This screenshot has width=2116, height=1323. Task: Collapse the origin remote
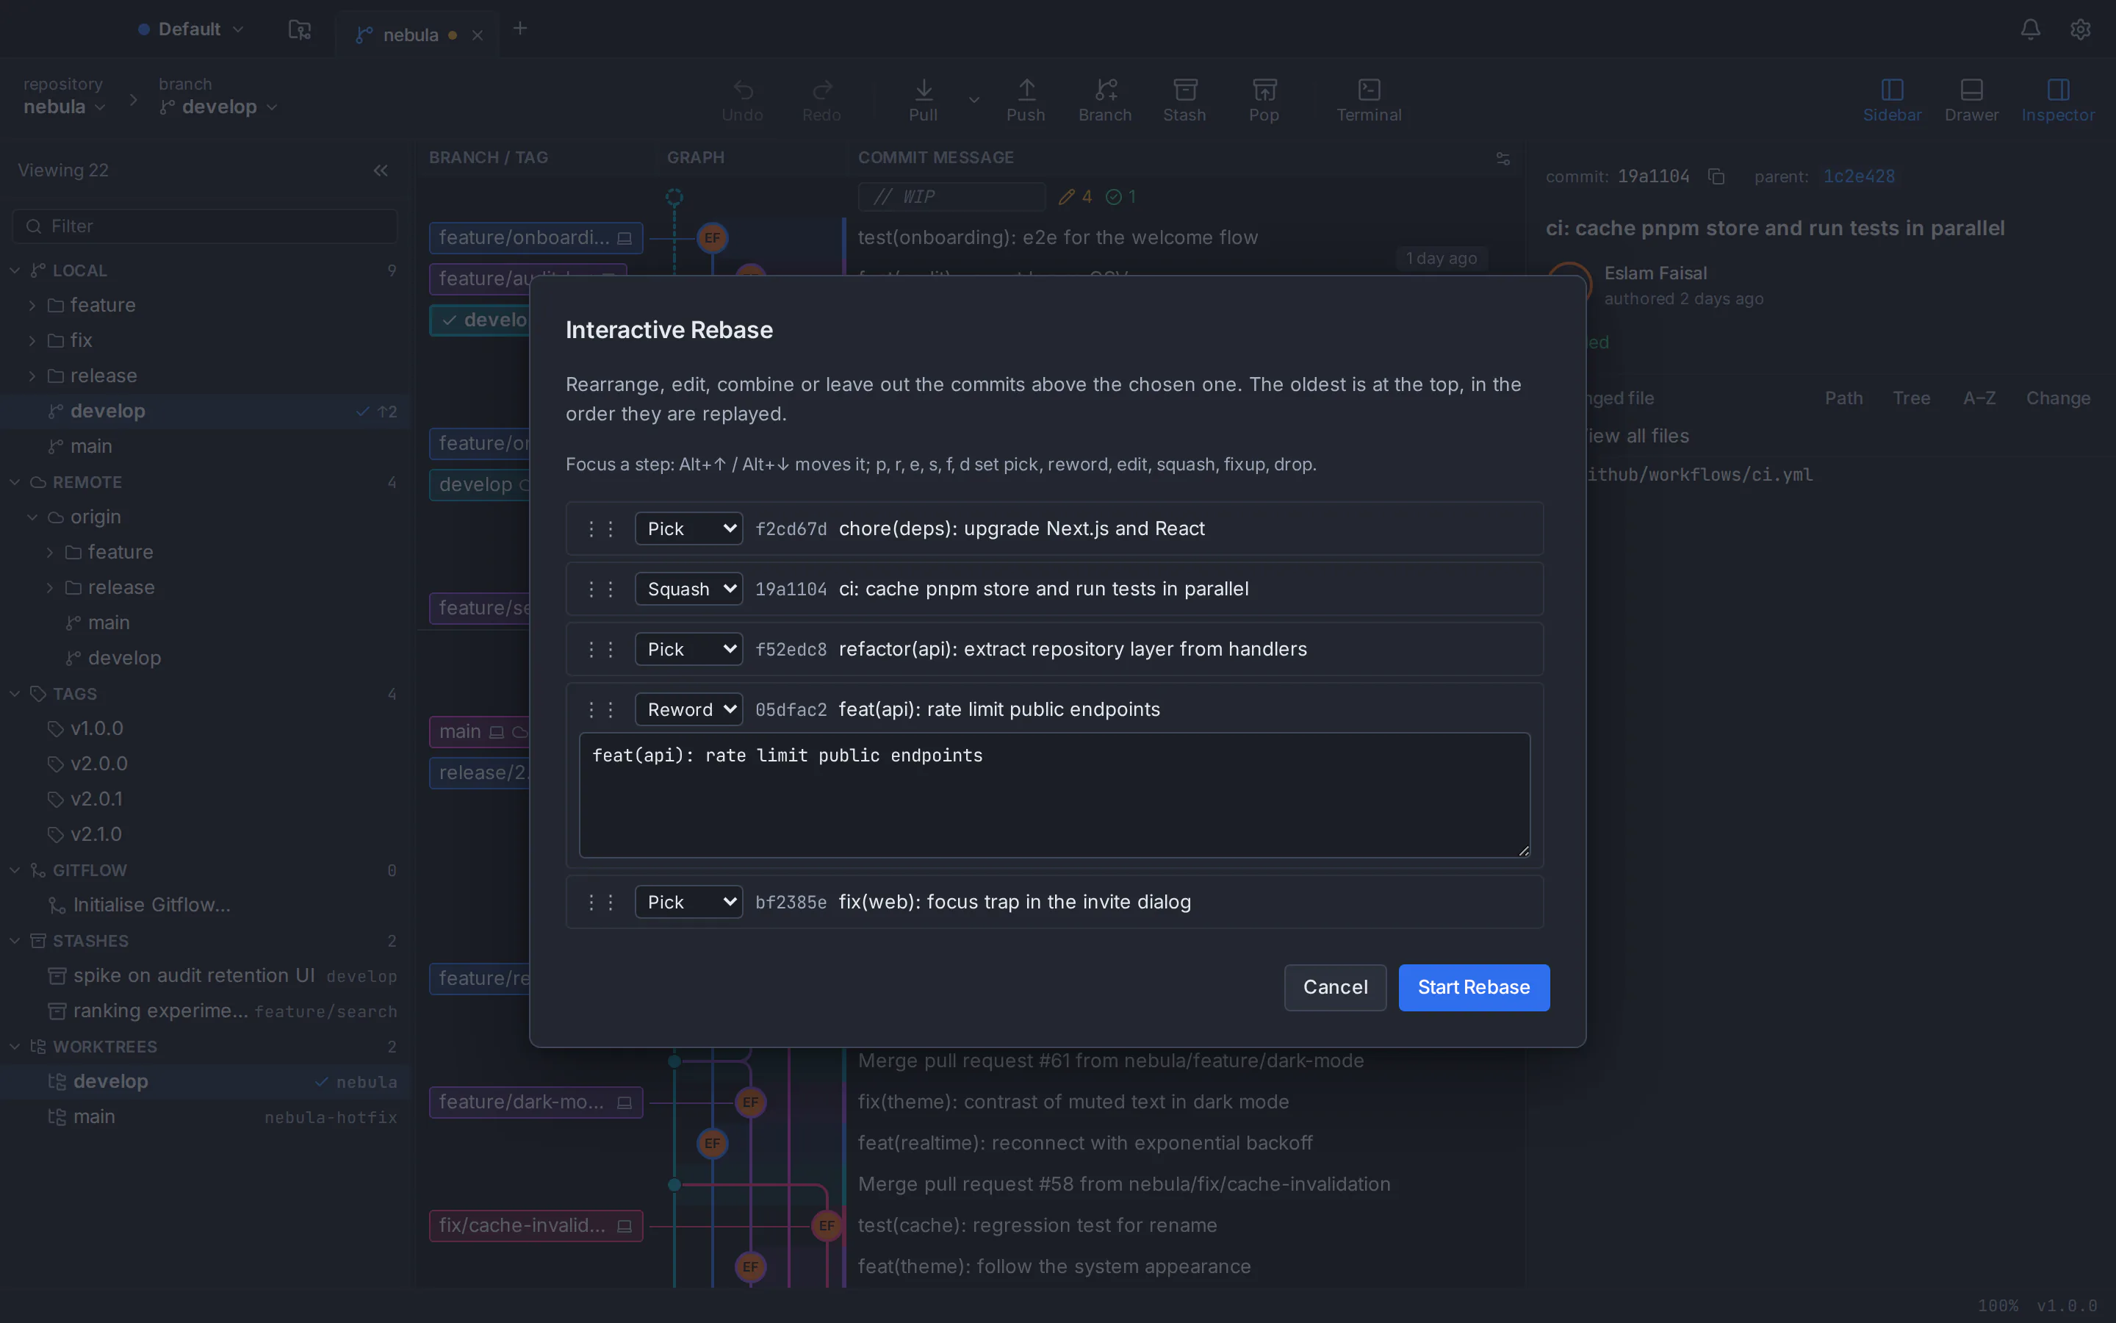tap(32, 517)
